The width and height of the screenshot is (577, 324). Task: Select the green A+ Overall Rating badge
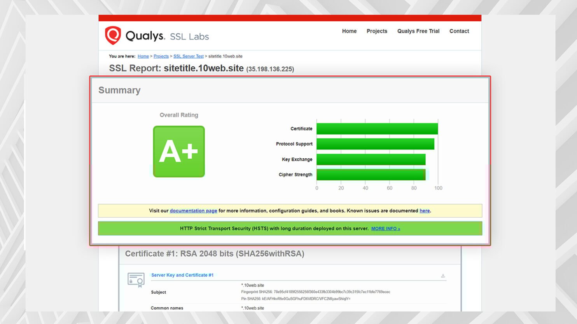click(178, 151)
